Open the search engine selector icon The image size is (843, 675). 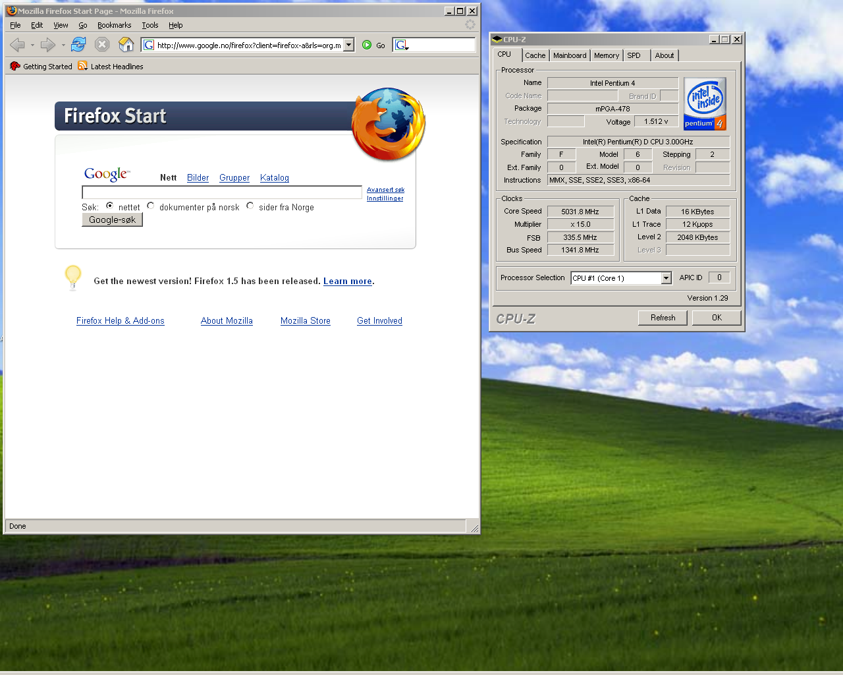point(401,45)
